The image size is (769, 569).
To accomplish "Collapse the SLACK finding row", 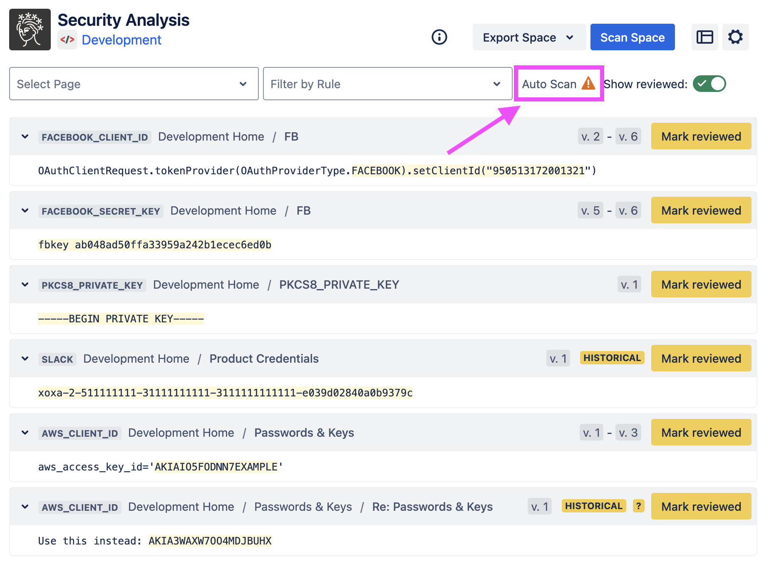I will [25, 359].
